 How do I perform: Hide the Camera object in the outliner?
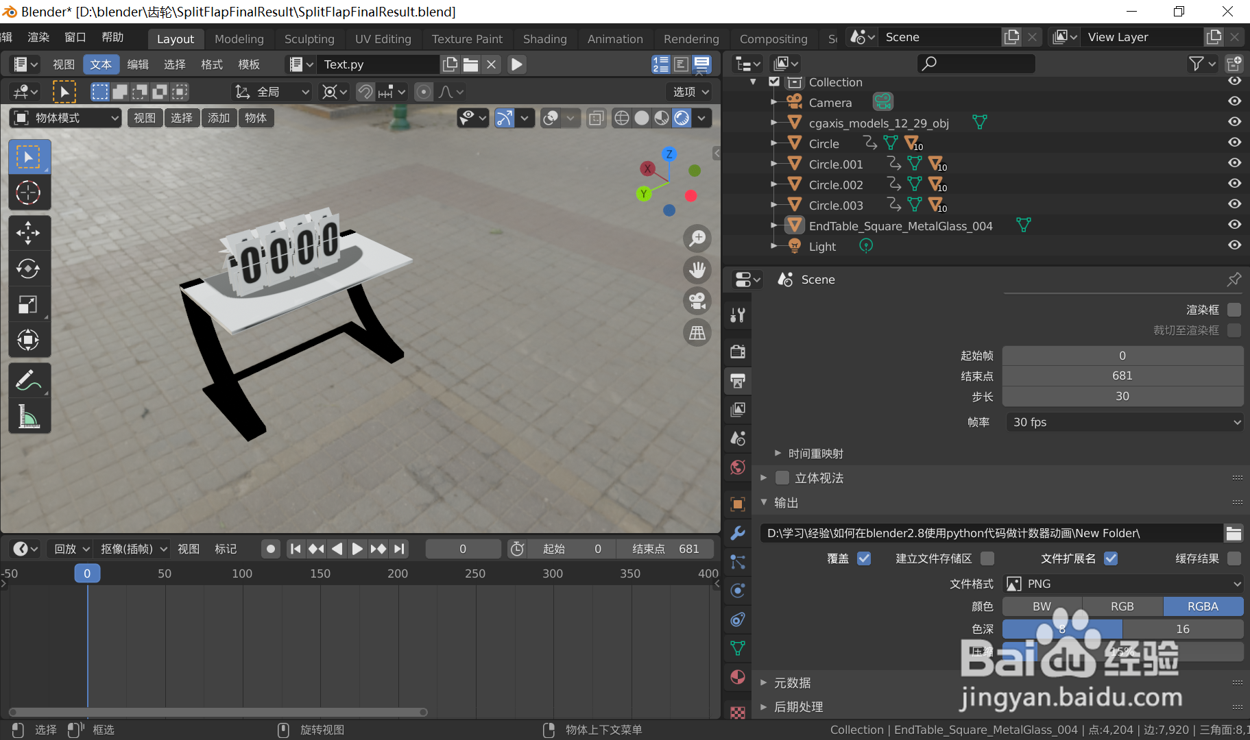click(x=1235, y=101)
